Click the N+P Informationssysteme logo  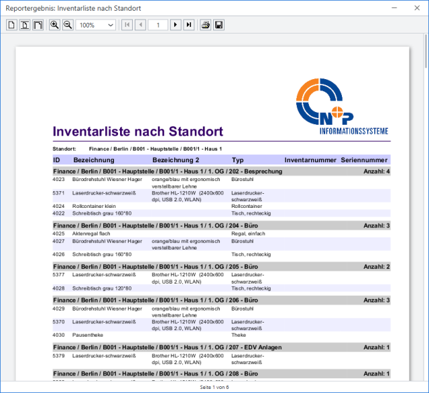[x=342, y=107]
